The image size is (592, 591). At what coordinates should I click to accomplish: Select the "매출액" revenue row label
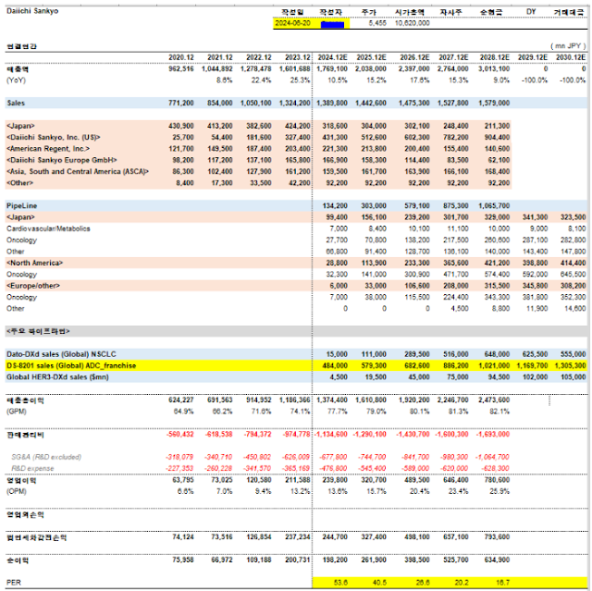(18, 69)
